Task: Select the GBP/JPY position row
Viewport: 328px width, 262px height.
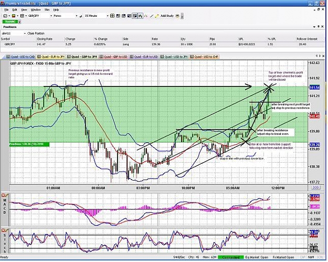Action: [163, 44]
